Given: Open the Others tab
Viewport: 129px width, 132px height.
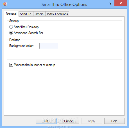Looking at the screenshot, I should [39, 14].
